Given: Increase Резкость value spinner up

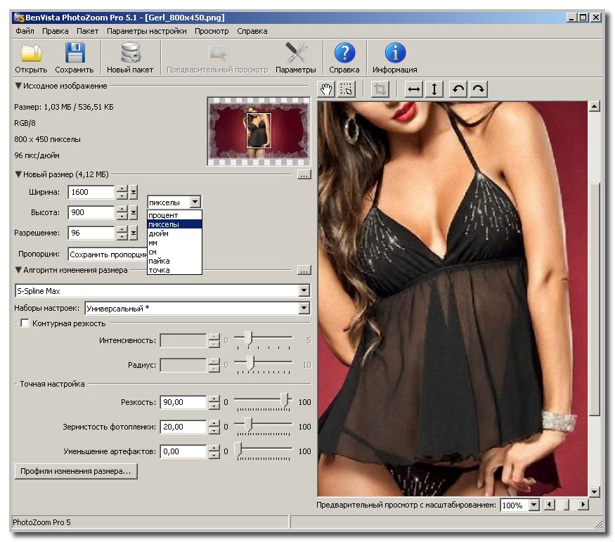Looking at the screenshot, I should (214, 399).
